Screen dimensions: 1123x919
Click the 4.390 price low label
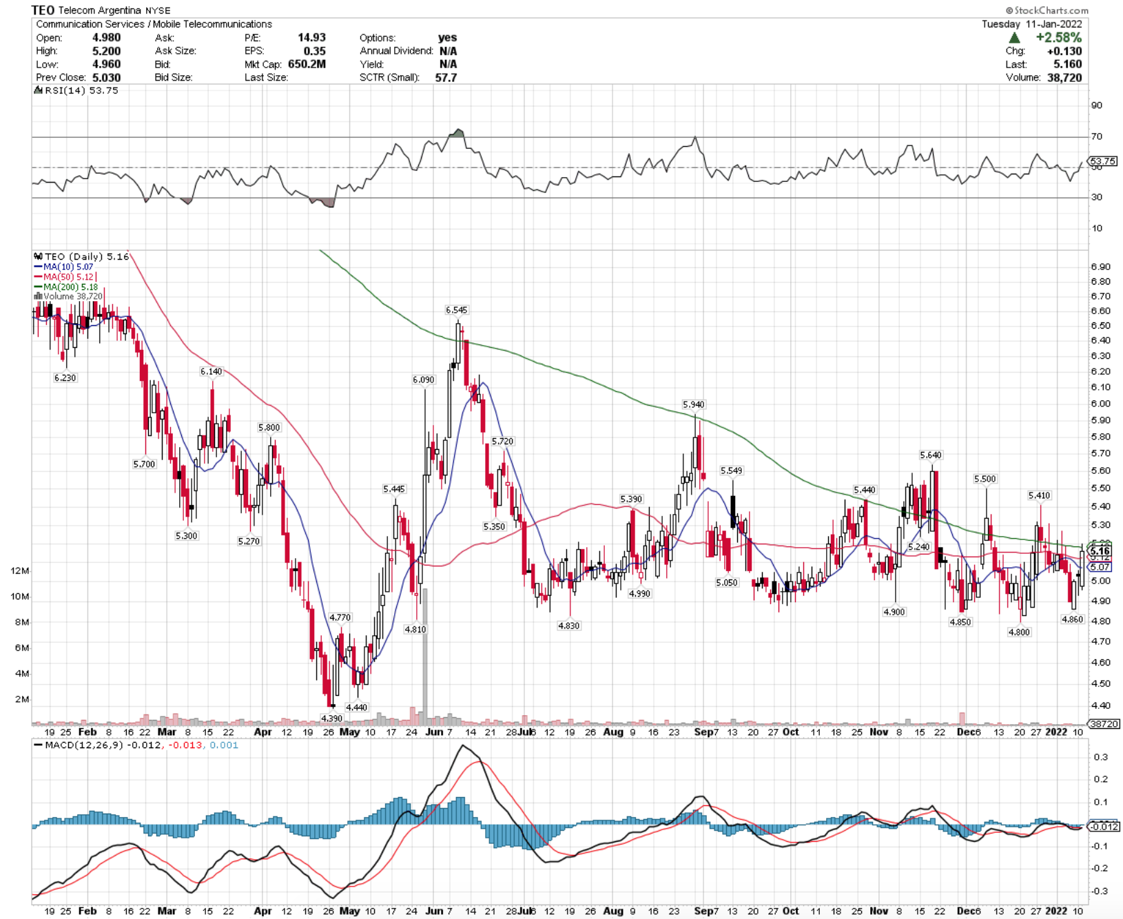click(x=332, y=718)
